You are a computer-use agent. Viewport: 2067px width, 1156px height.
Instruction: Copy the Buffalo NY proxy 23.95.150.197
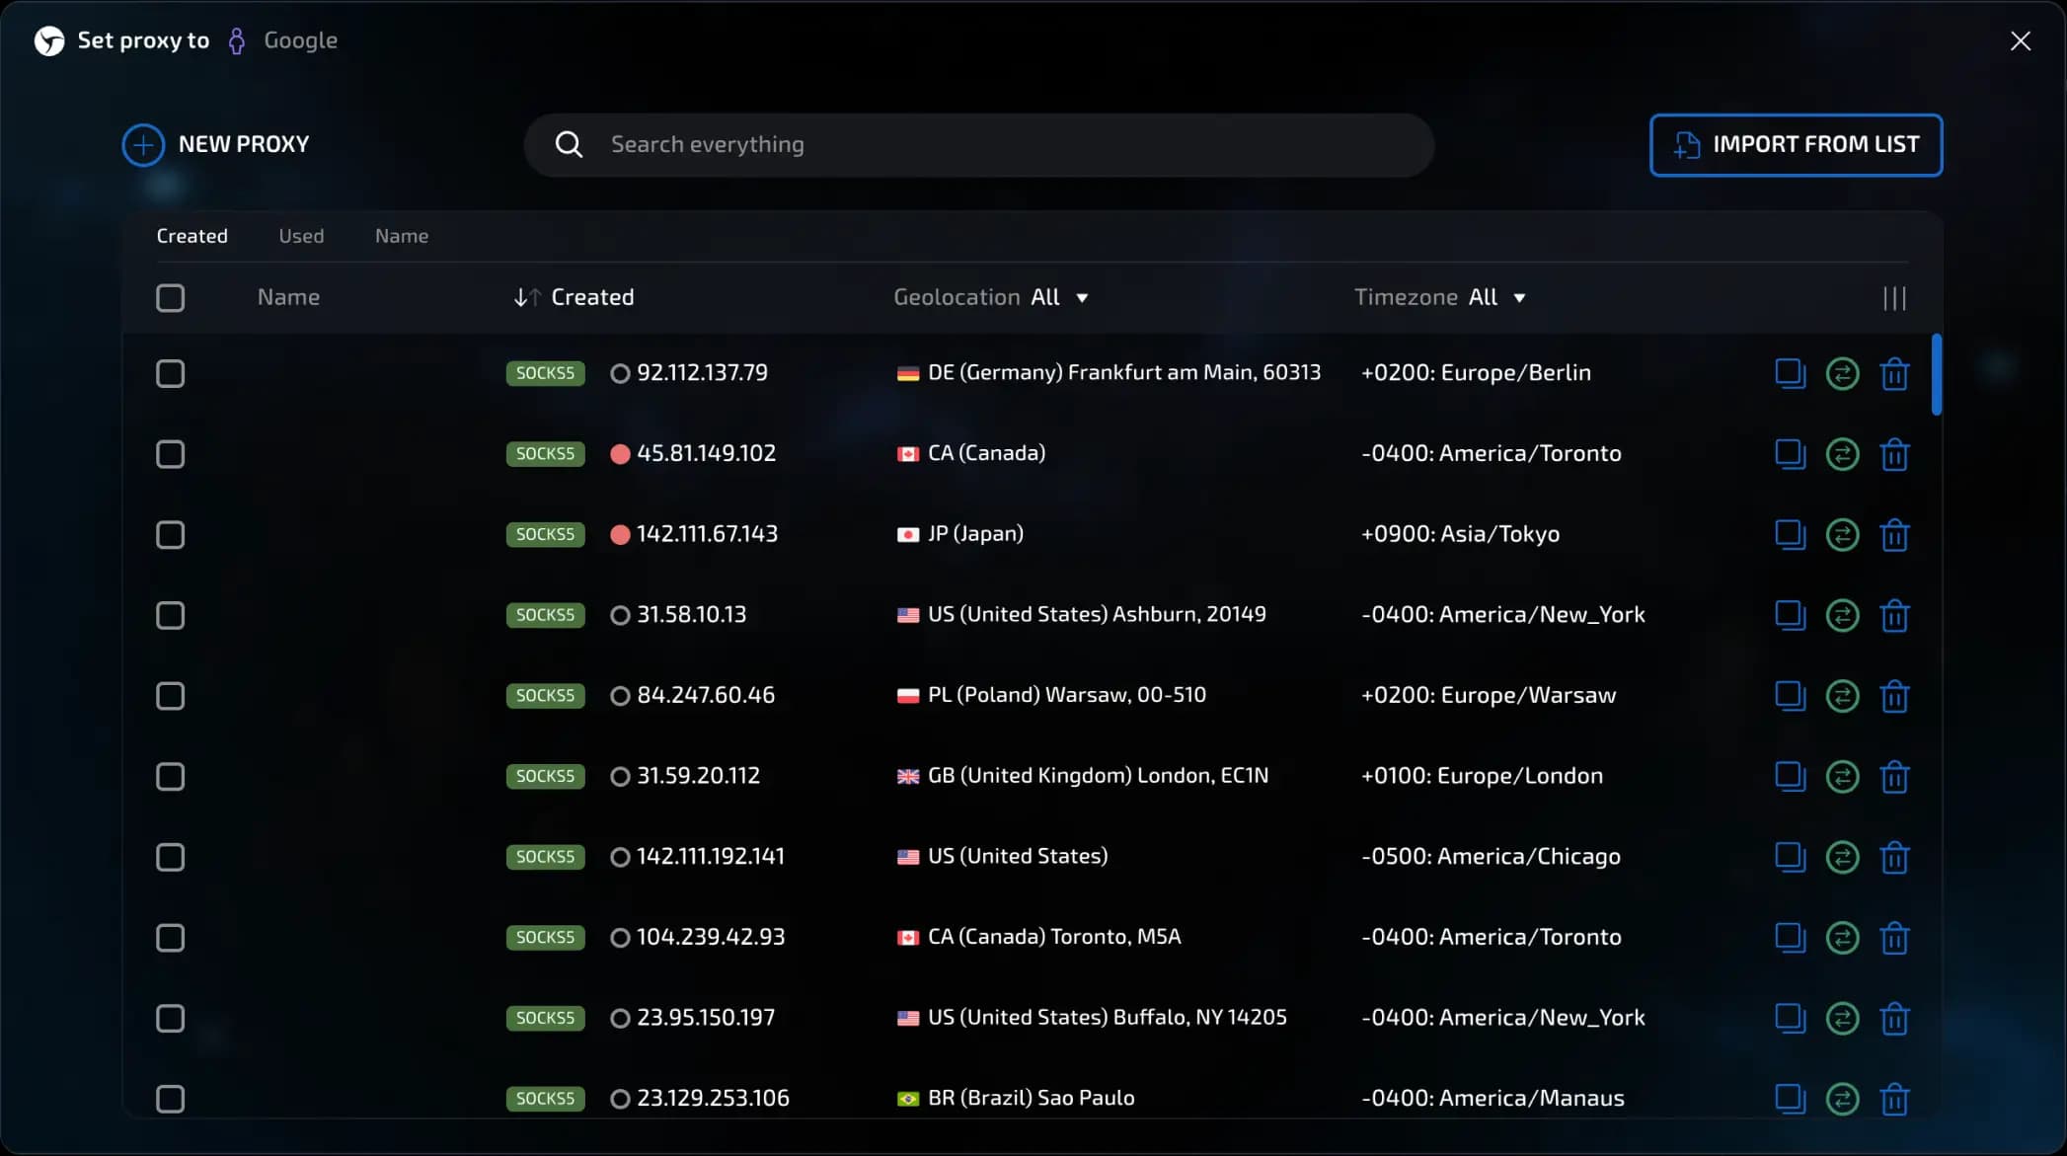click(1789, 1018)
